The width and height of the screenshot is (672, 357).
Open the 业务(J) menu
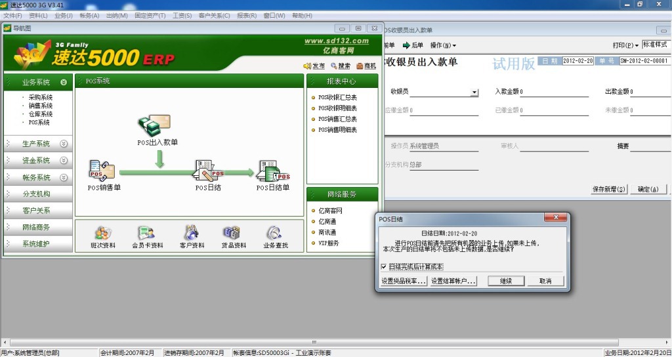64,16
